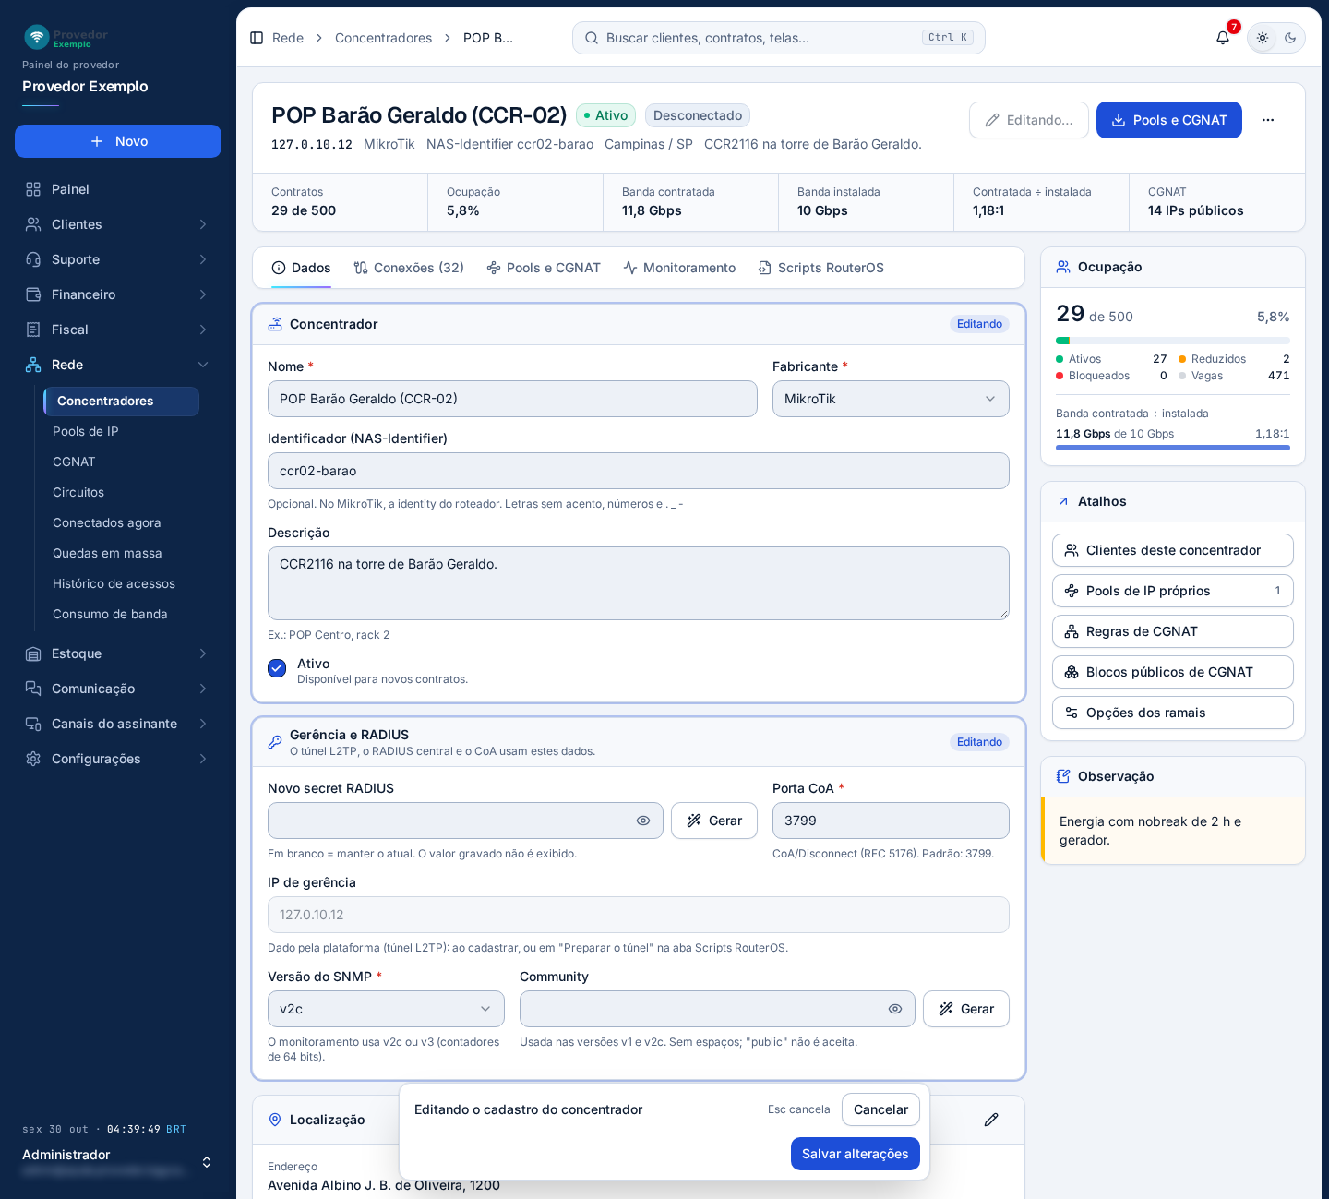The image size is (1329, 1199).
Task: Open the more options ellipsis menu
Action: pyautogui.click(x=1268, y=120)
